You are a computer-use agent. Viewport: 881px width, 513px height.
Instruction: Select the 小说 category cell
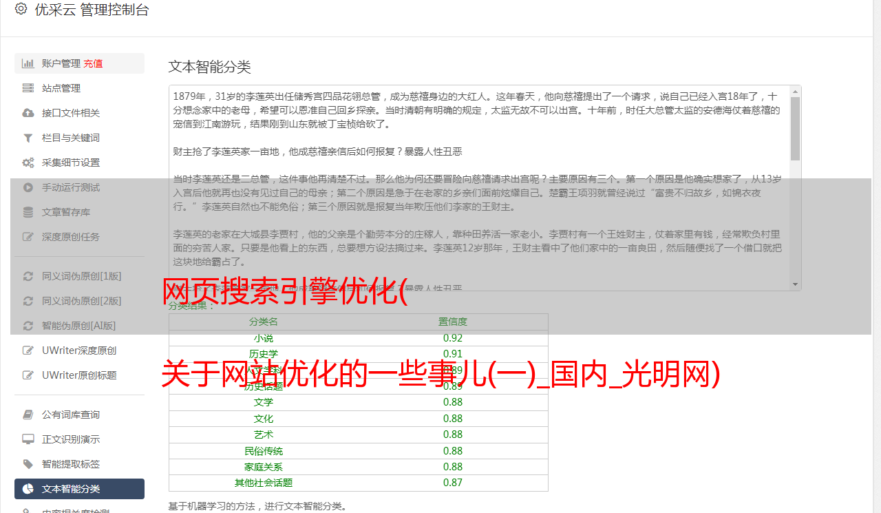click(x=264, y=338)
